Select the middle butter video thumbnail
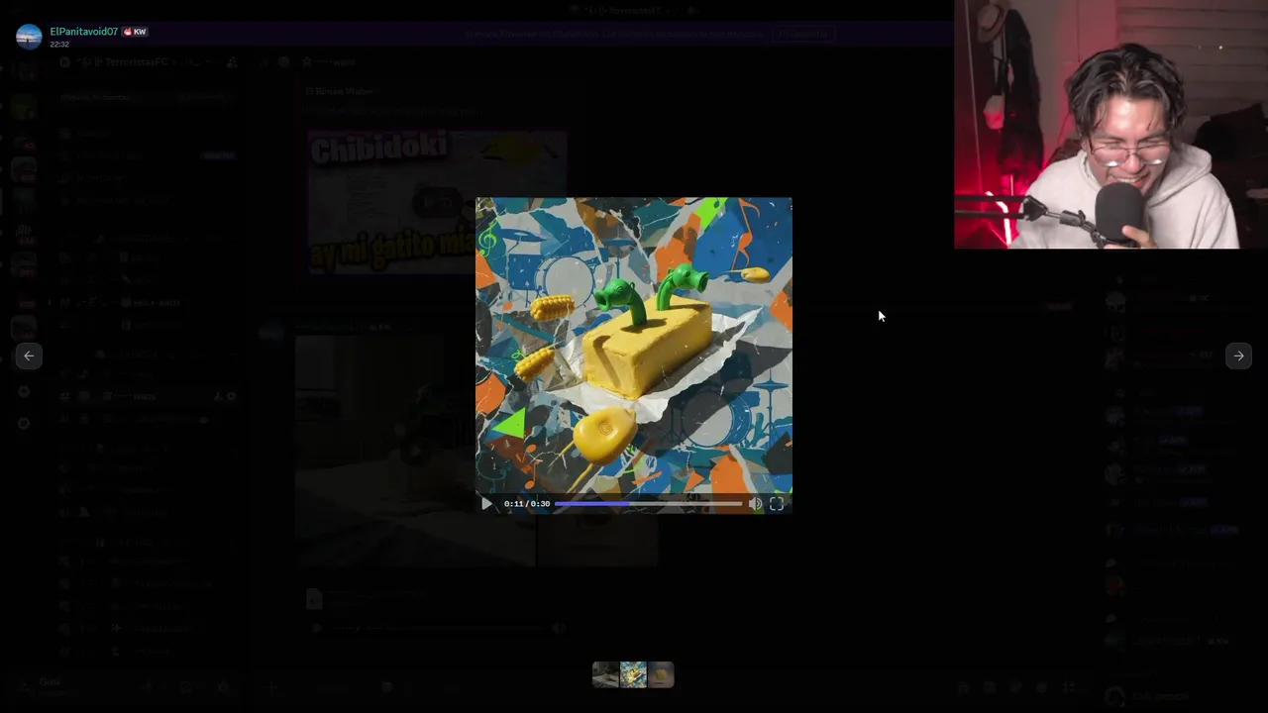Screen dimensions: 1268x713 [x=633, y=674]
